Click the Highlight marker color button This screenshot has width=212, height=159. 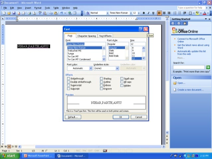[x=198, y=13]
